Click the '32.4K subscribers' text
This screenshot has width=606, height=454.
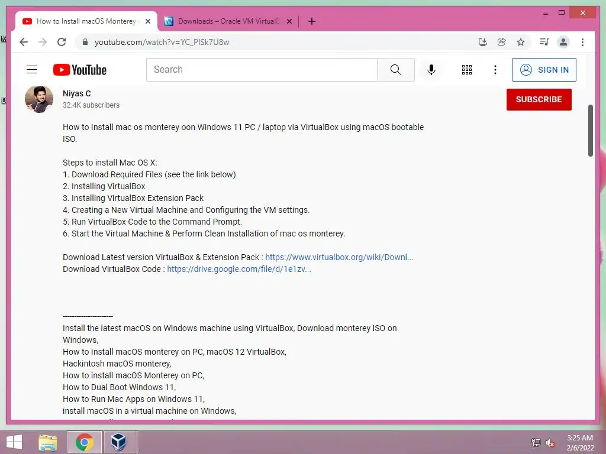pos(91,105)
